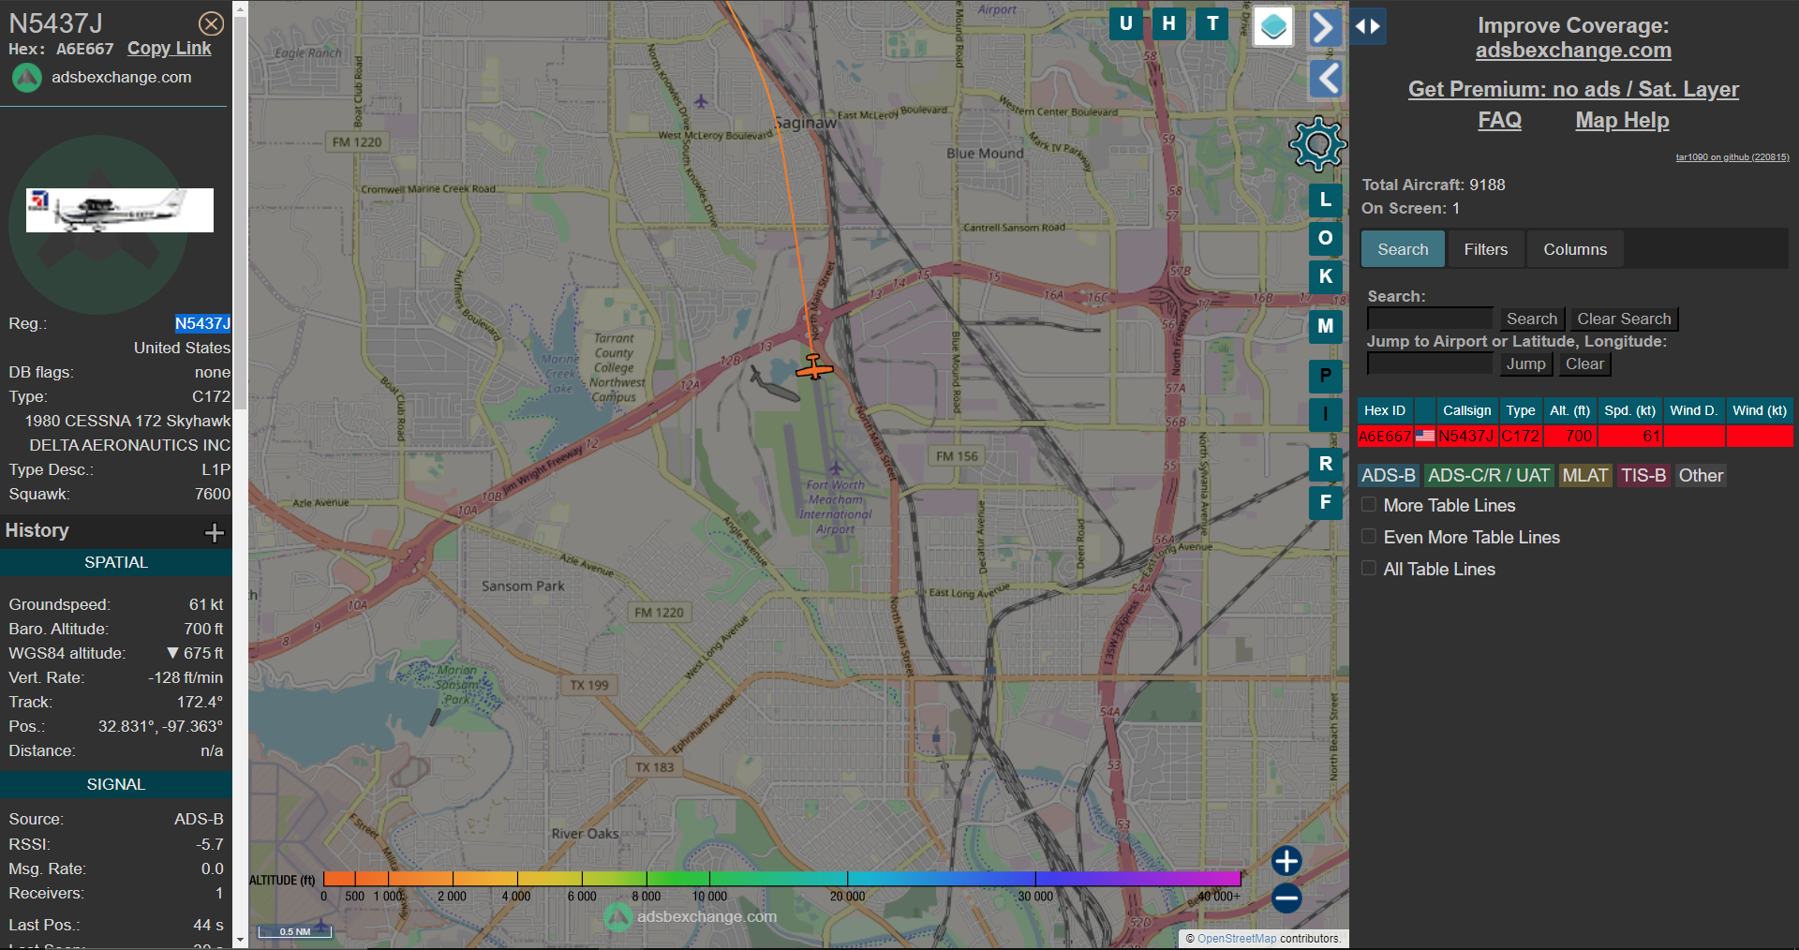Click the H map toggle button
1799x950 pixels.
click(x=1168, y=23)
